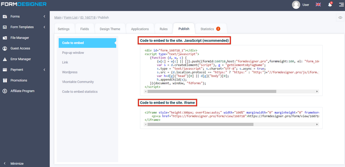Click the Affiliate Program dollar icon
Screen dimensions: 345x167
(5, 91)
